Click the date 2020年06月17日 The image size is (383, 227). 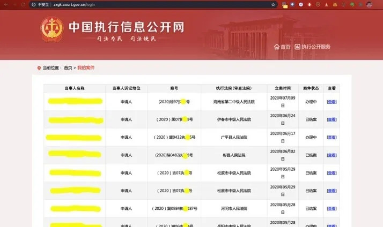tap(283, 137)
